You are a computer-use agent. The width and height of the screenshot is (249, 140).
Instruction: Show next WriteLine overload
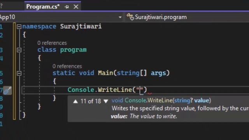(x=106, y=101)
